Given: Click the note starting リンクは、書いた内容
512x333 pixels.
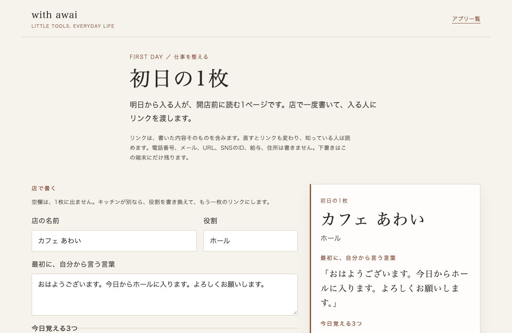Looking at the screenshot, I should click(240, 148).
